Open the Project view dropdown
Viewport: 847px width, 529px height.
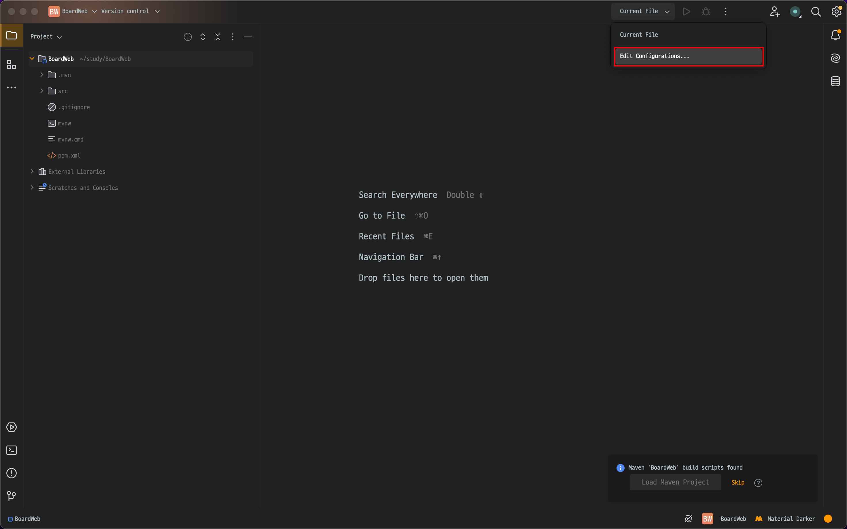pyautogui.click(x=46, y=37)
